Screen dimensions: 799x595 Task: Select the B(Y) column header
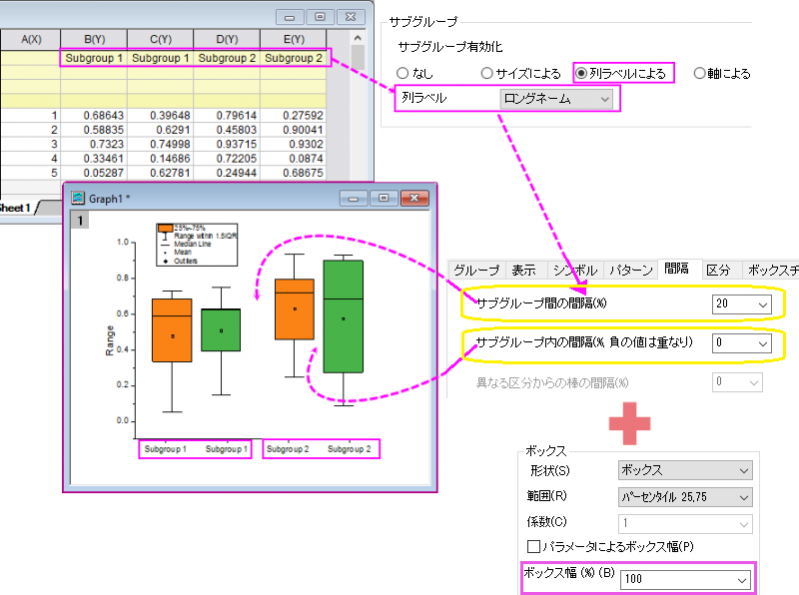[x=94, y=39]
